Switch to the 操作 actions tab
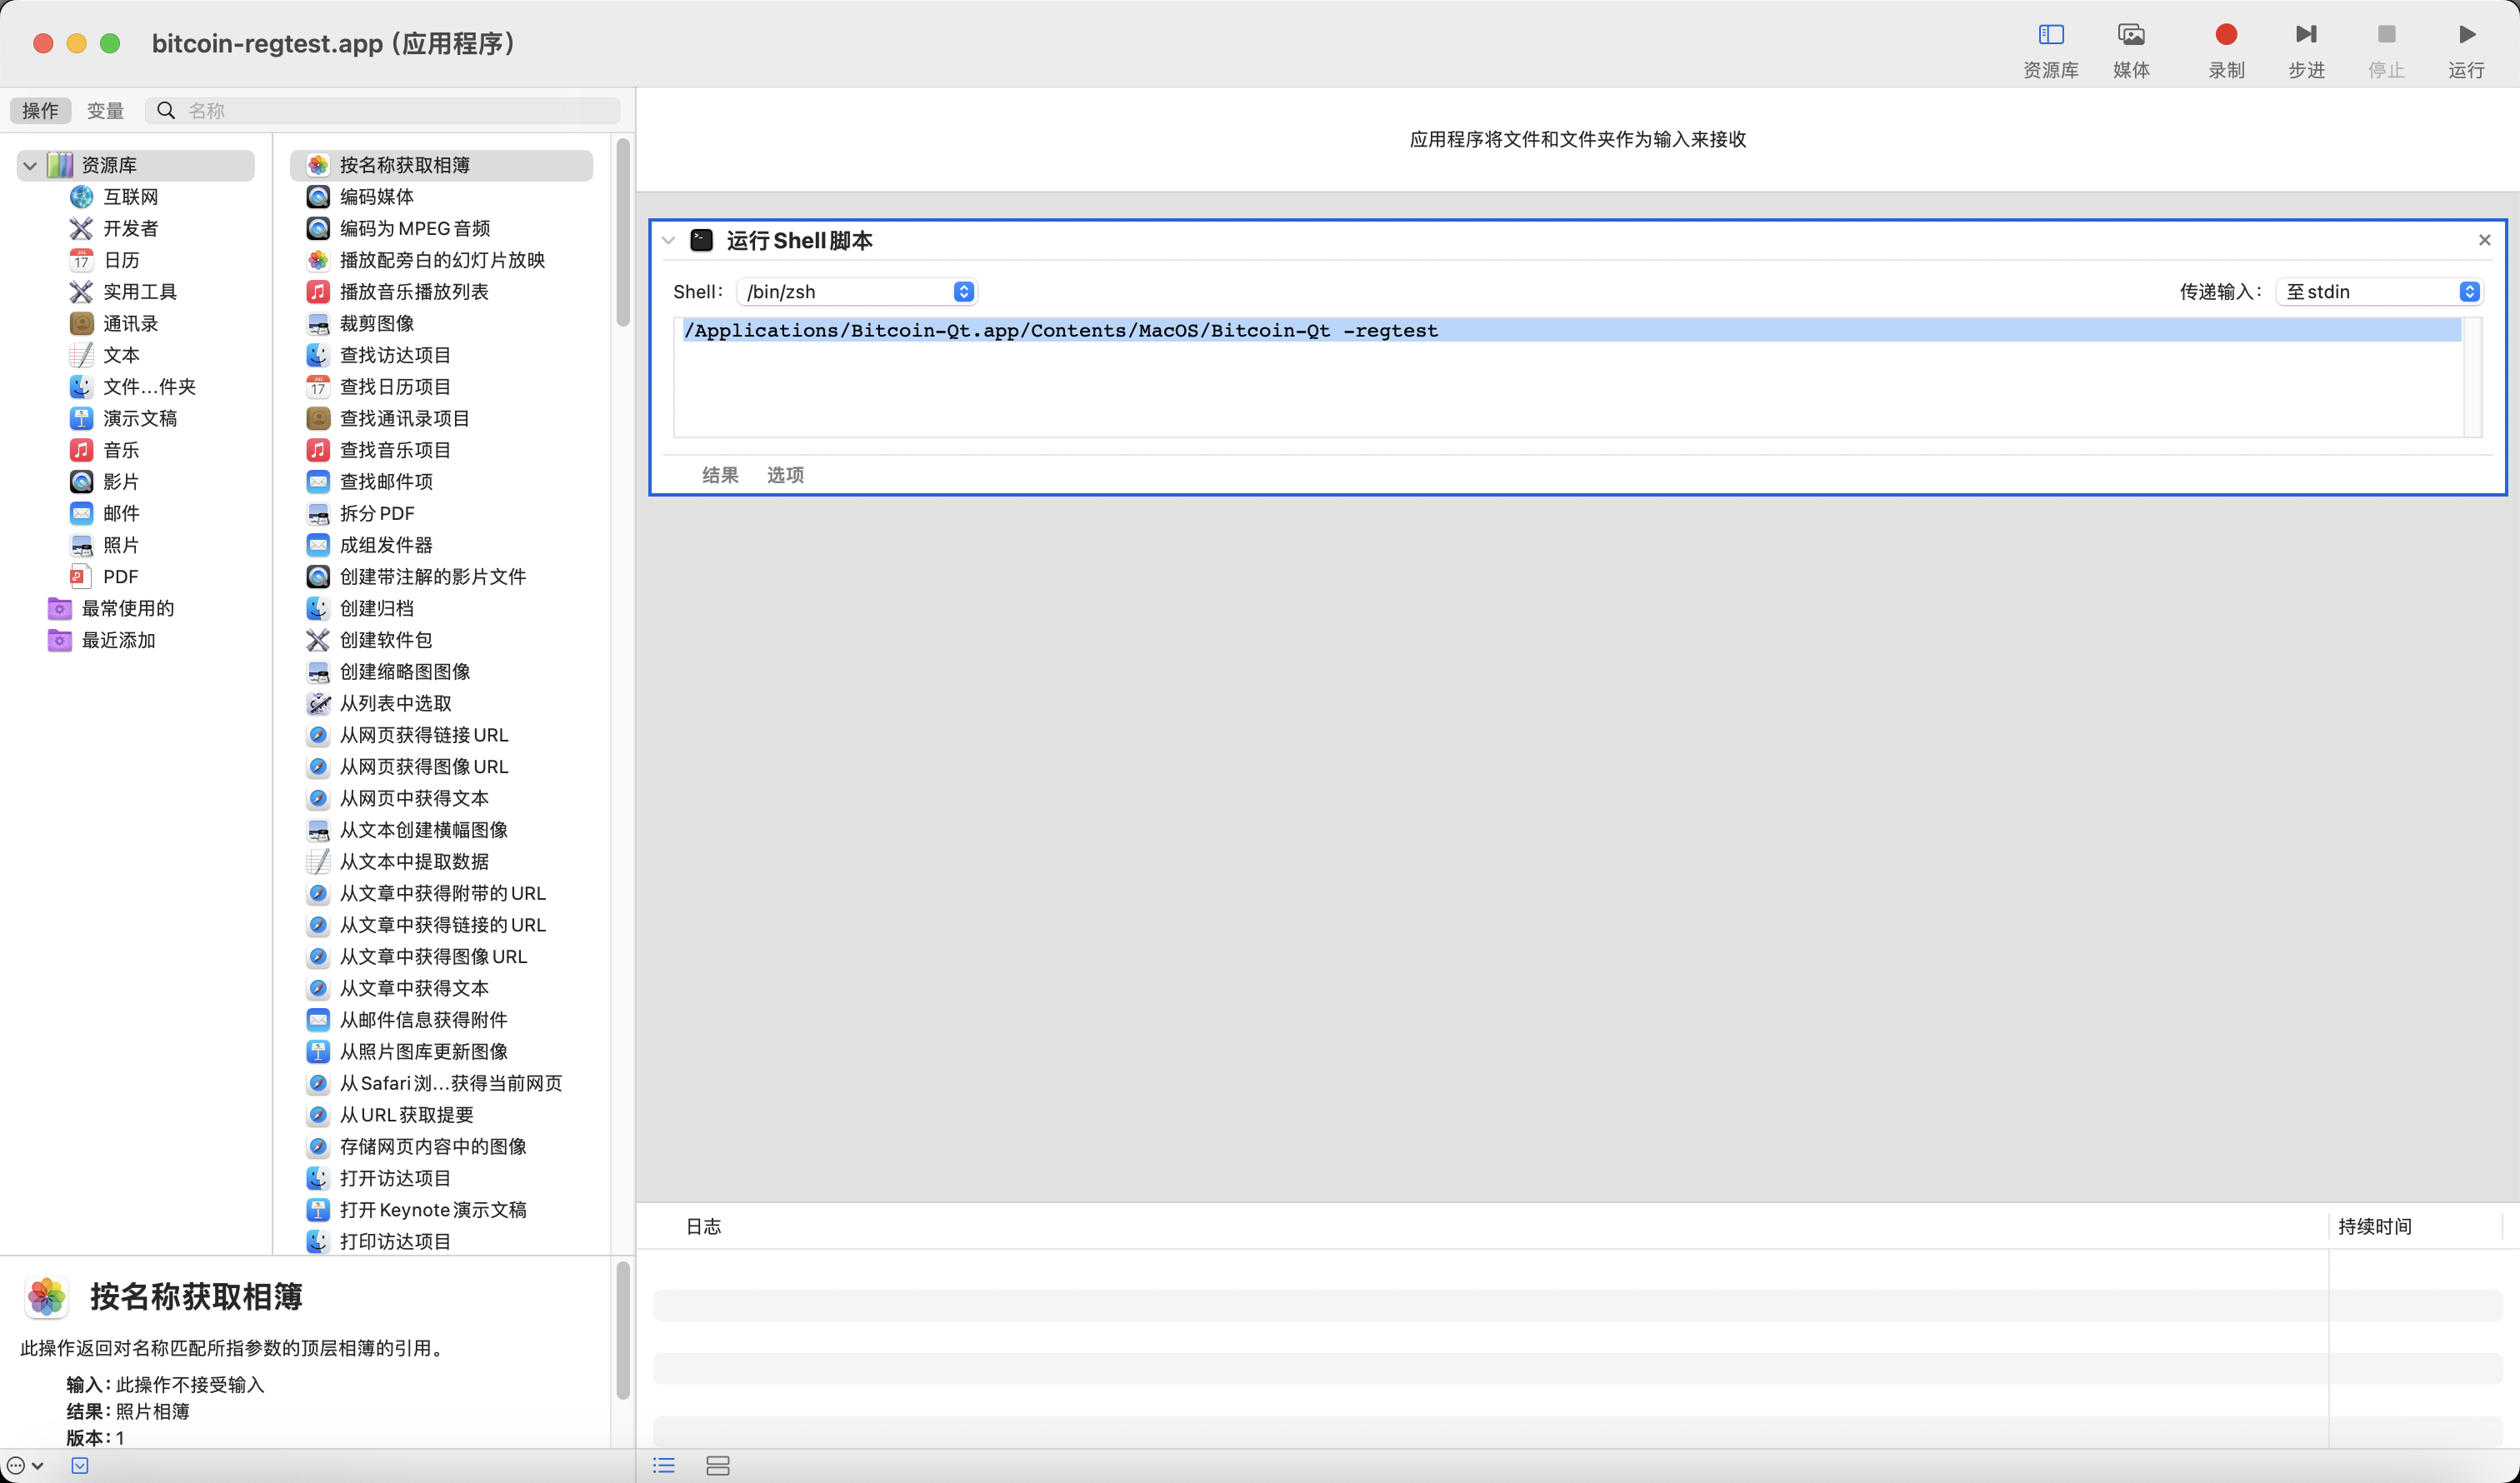This screenshot has height=1483, width=2520. coord(41,110)
